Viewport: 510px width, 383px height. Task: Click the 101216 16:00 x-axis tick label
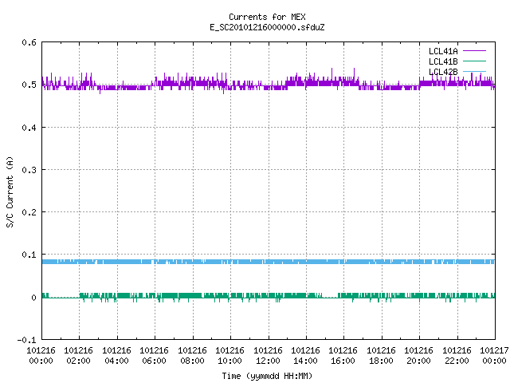343,355
